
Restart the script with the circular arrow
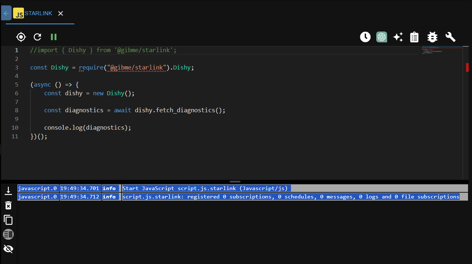coord(37,37)
